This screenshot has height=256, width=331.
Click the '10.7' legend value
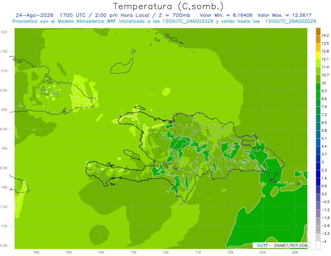pyautogui.click(x=325, y=75)
